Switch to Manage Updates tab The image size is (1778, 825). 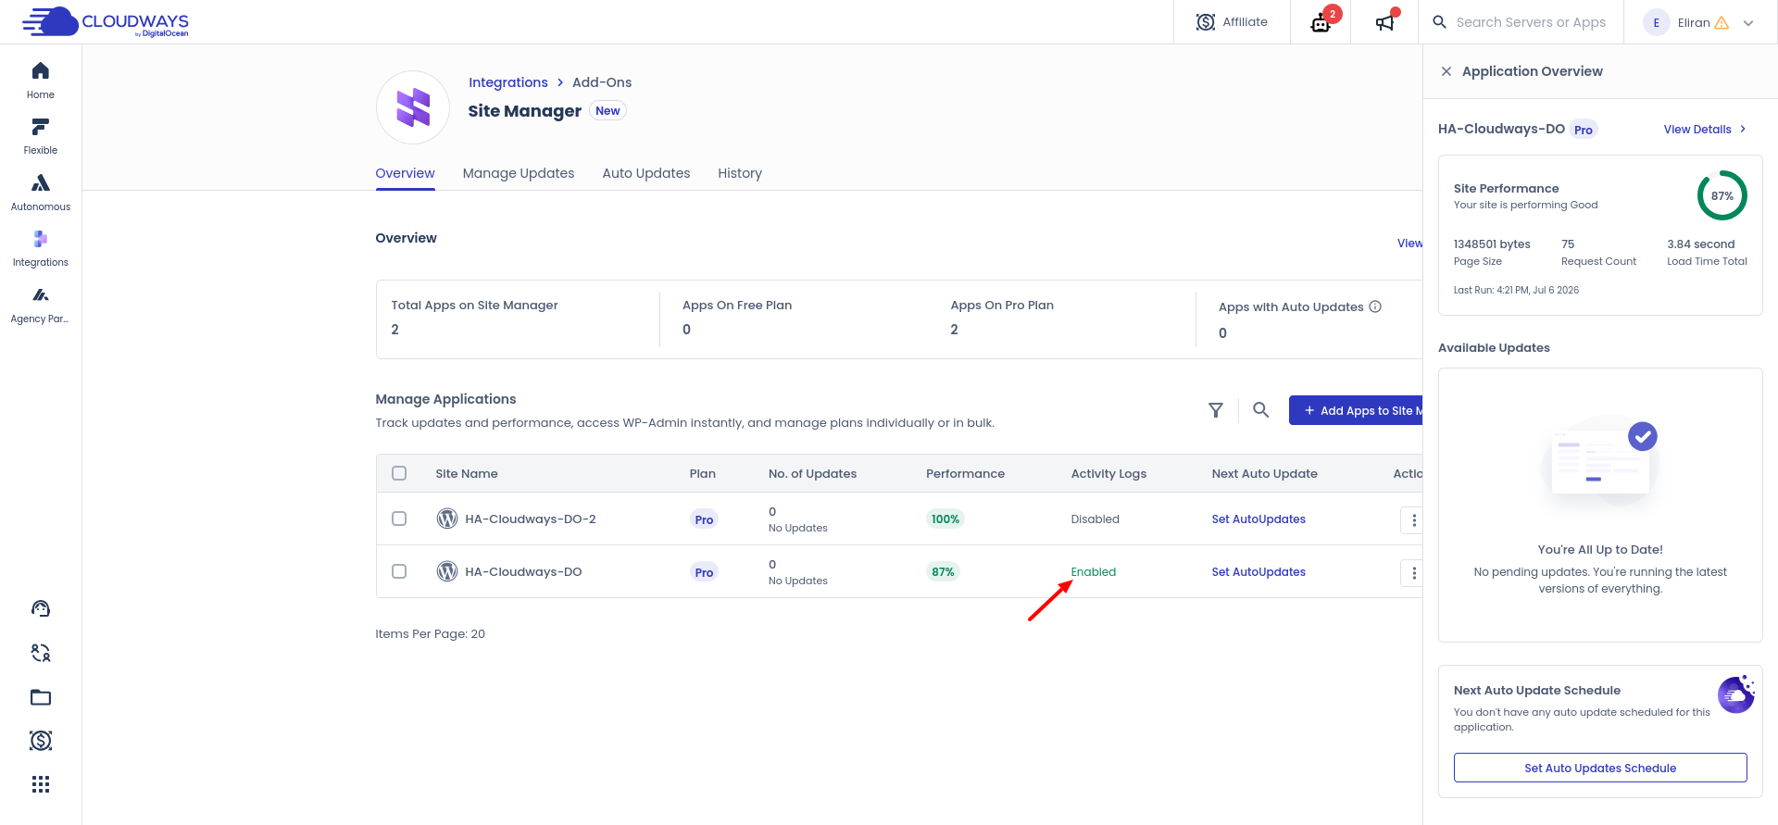click(519, 173)
